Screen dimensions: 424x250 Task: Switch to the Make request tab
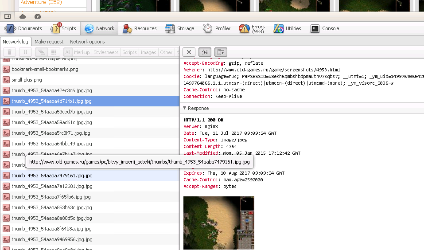tap(49, 42)
